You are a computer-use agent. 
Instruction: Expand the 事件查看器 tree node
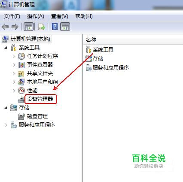(x=14, y=65)
